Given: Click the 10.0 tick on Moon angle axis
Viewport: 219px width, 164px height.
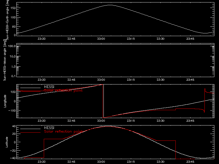Looking at the screenshot, I should pyautogui.click(x=13, y=56).
